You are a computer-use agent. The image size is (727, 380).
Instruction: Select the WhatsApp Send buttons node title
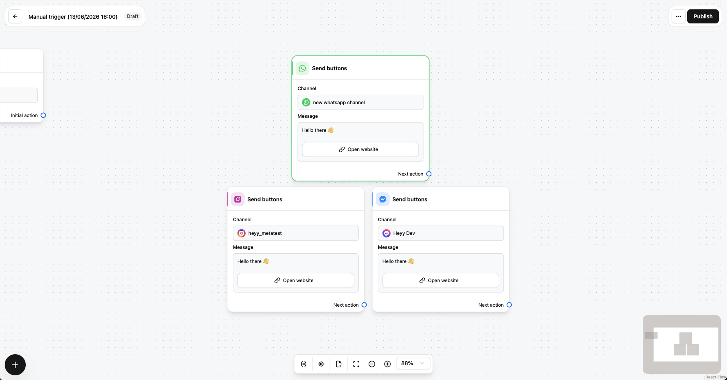329,68
